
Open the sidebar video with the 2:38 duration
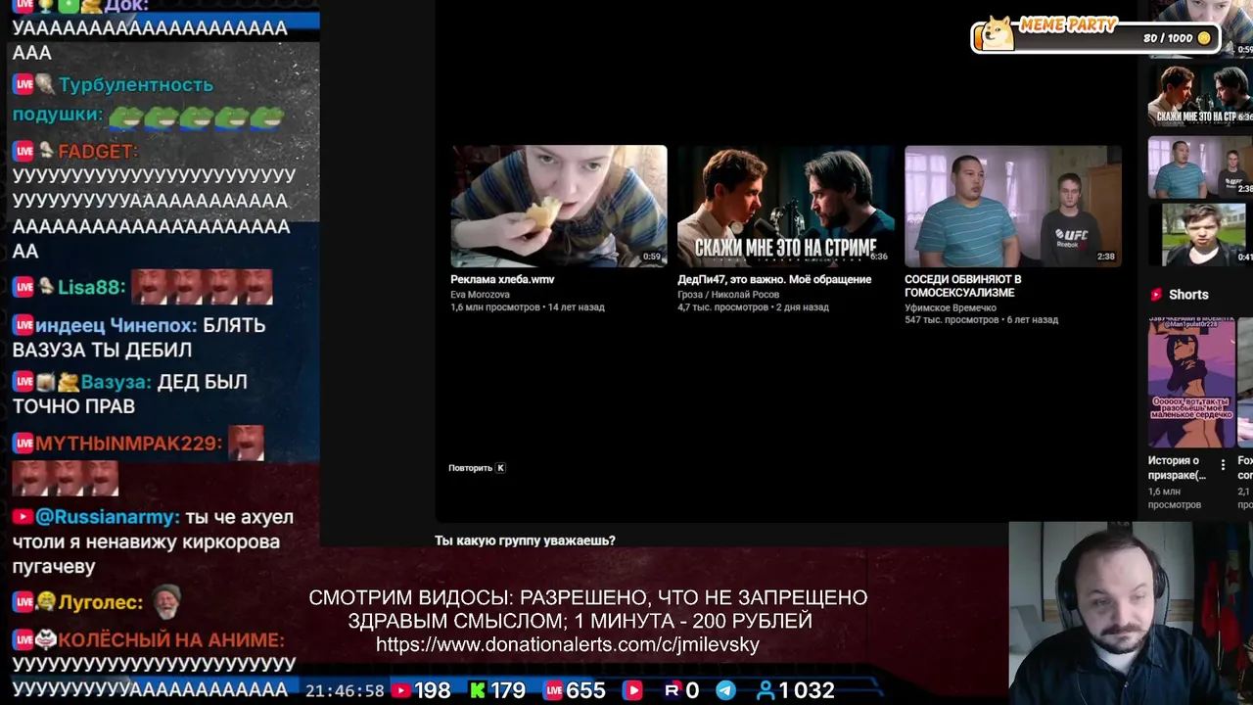(x=1200, y=166)
